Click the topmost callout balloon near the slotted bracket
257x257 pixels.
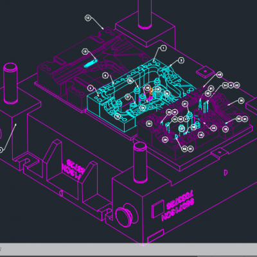(x=88, y=18)
